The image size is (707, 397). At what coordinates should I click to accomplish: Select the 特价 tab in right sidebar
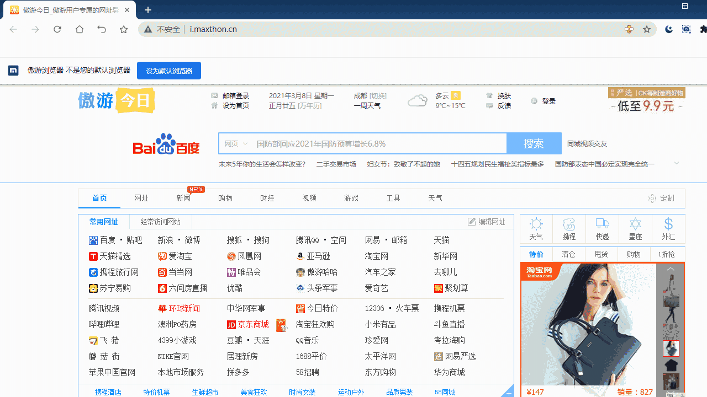click(x=535, y=254)
